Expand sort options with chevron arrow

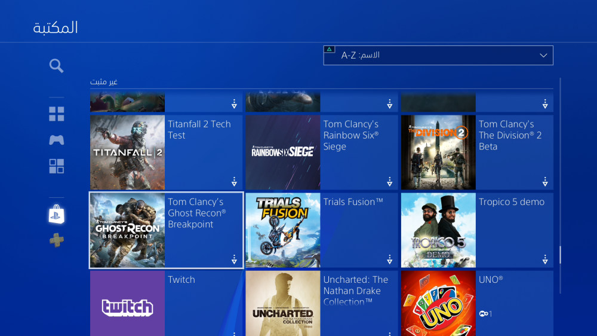coord(543,55)
